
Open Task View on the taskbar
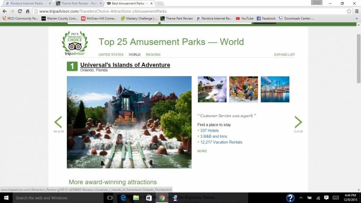click(110, 198)
